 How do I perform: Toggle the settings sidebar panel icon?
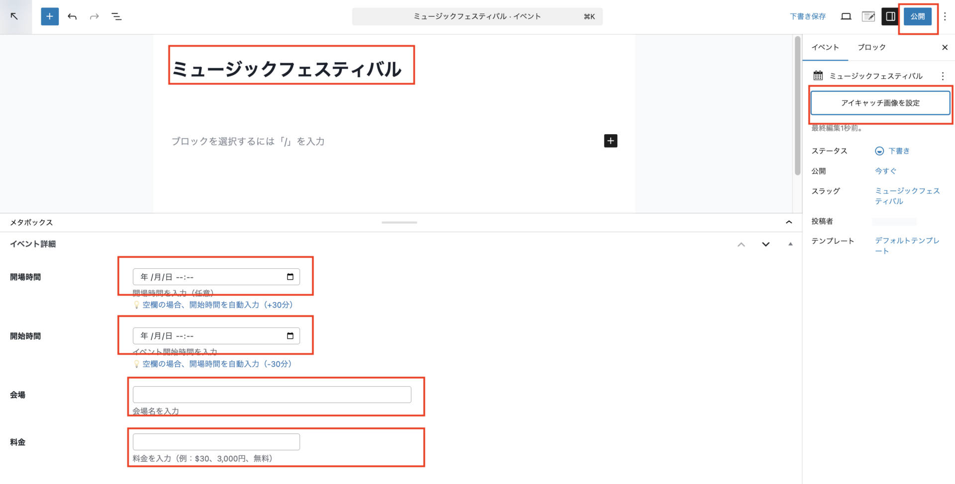point(890,16)
